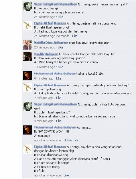Viewport: 136px width, 179px height.
Task: Like the 'foto berdua' comment
Action: [59, 121]
